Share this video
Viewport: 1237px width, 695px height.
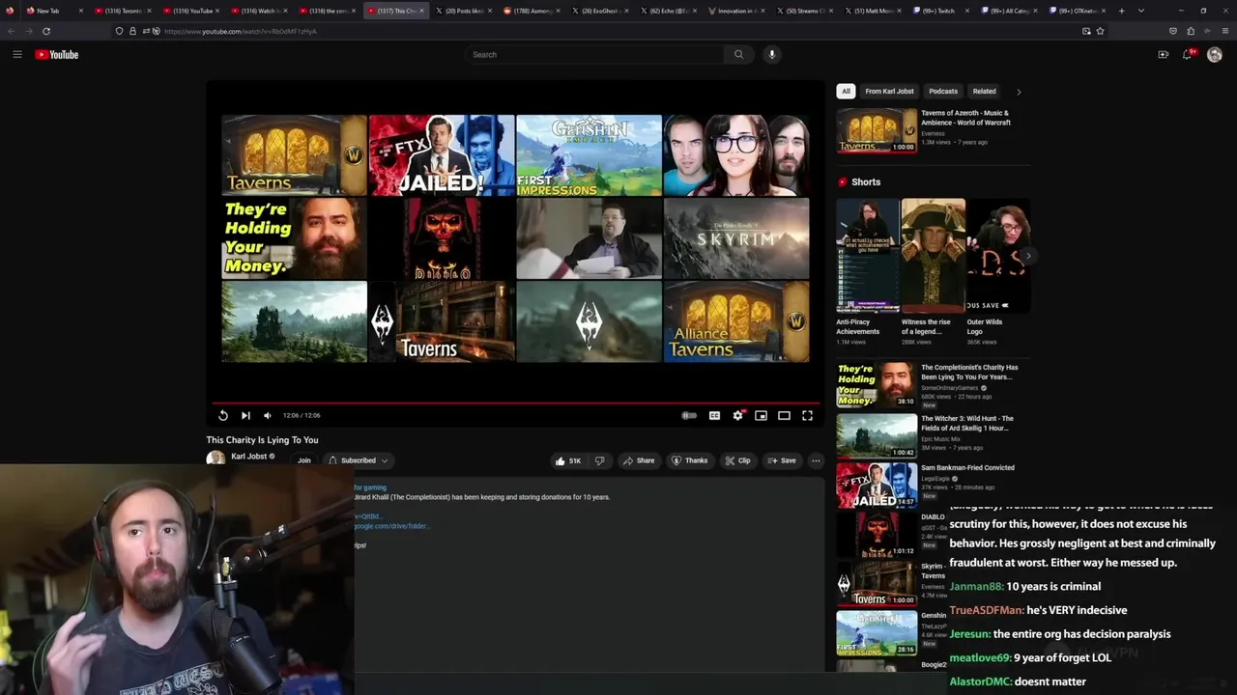tap(639, 460)
